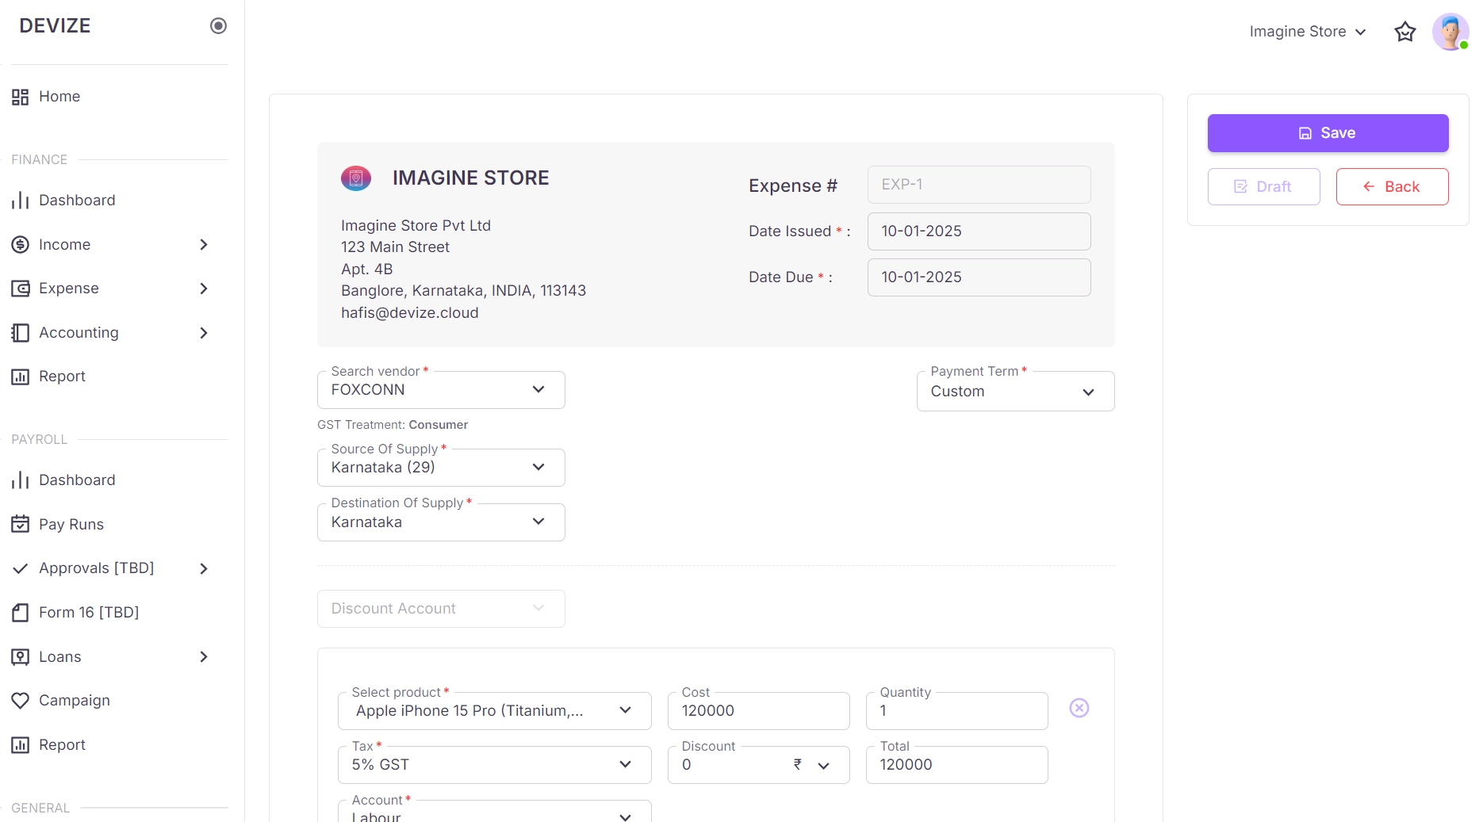Open Finance Dashboard bar chart icon
Image resolution: width=1483 pixels, height=822 pixels.
pyautogui.click(x=20, y=201)
